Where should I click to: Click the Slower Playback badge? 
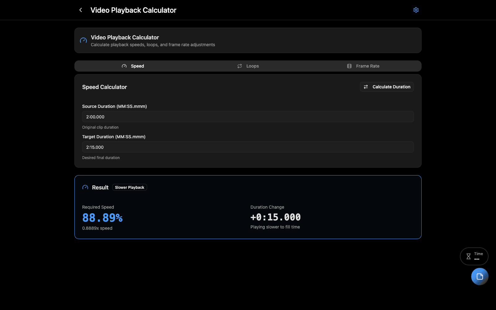130,188
